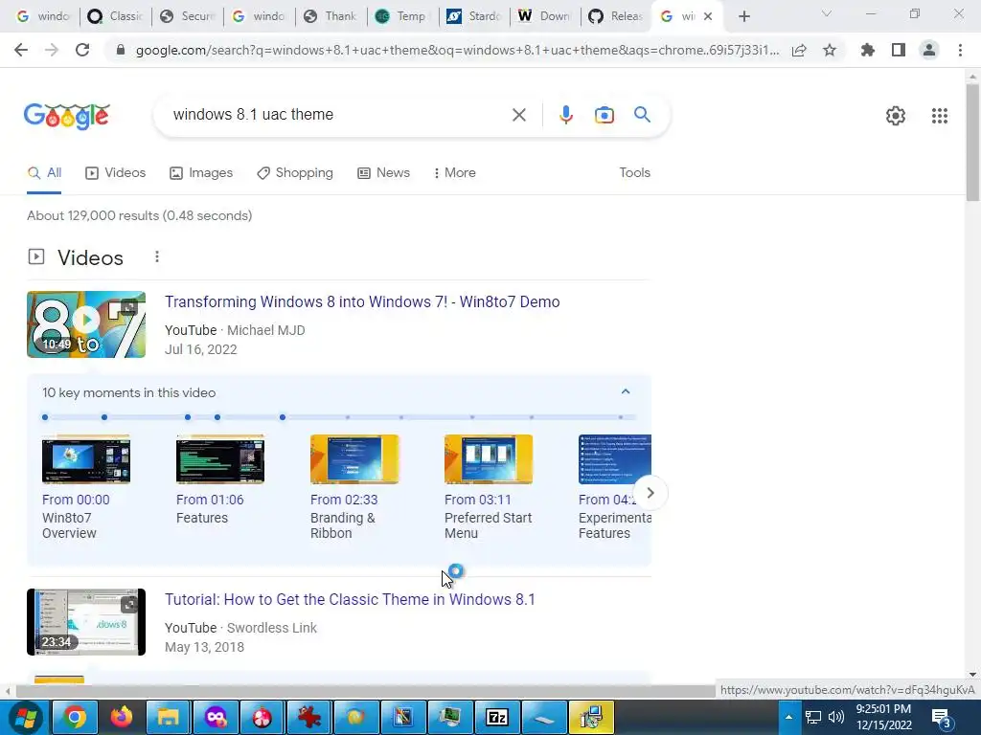
Task: Click the vertical page scrollbar thumb
Action: click(972, 143)
